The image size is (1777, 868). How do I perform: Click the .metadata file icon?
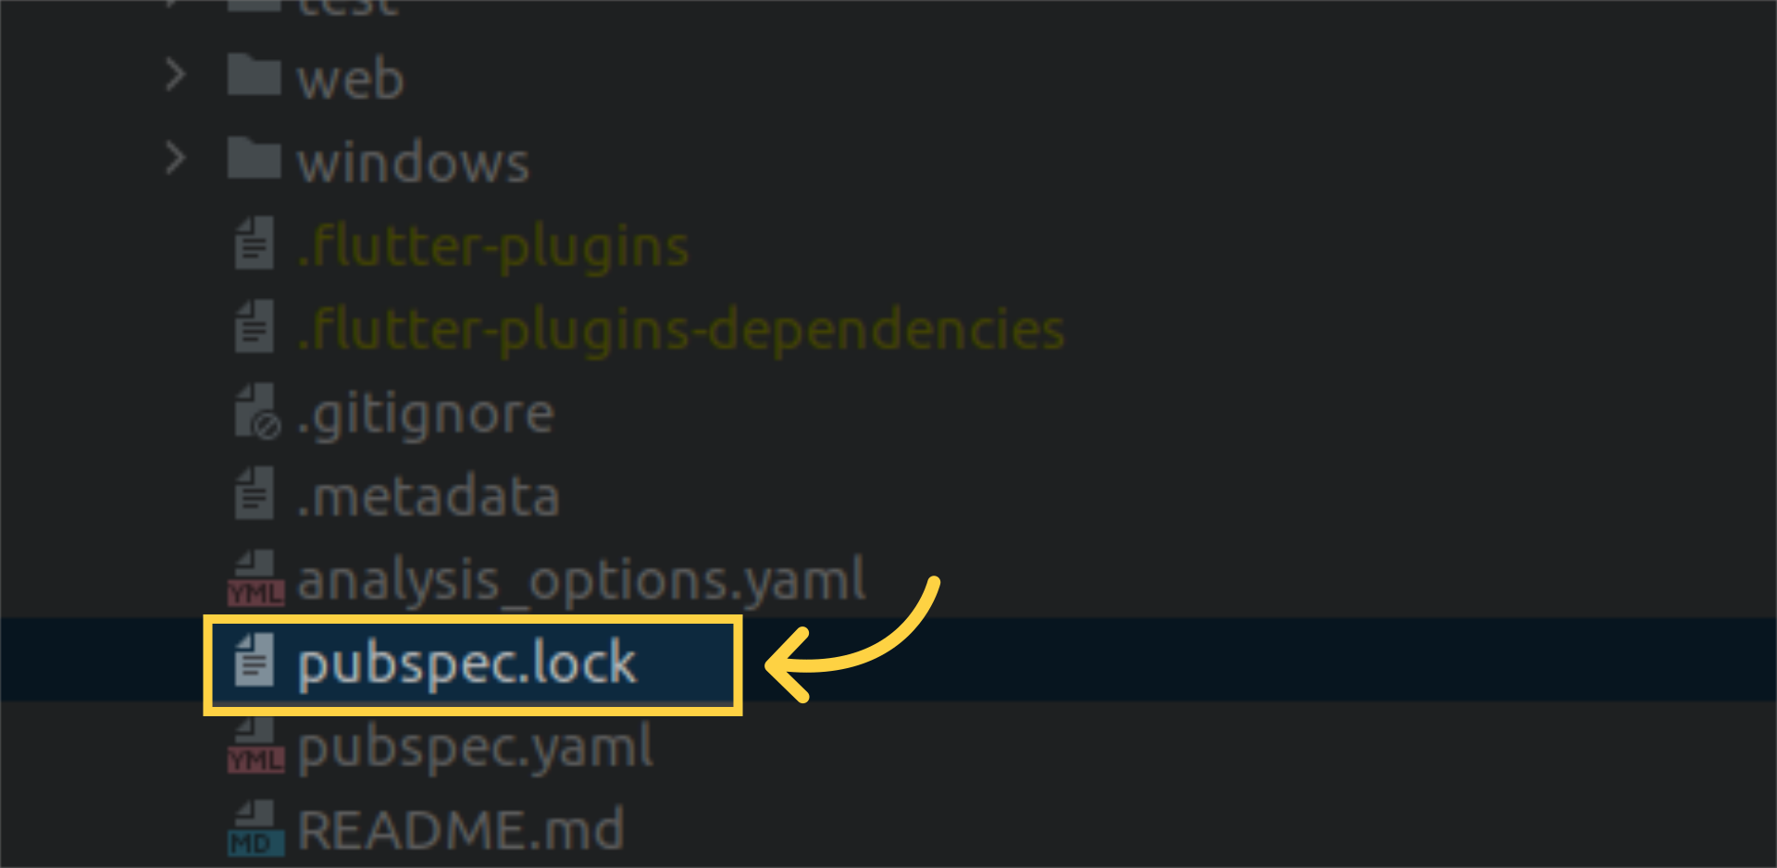[x=254, y=493]
